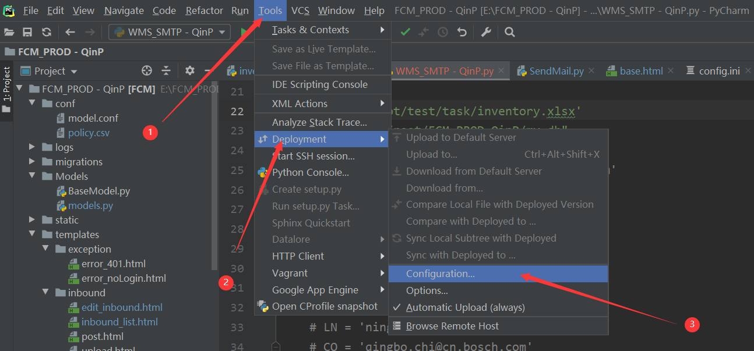754x351 pixels.
Task: Hide the Project panel with minus icon
Action: click(x=207, y=70)
